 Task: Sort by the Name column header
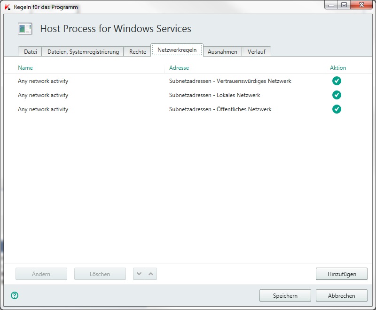tap(25, 68)
